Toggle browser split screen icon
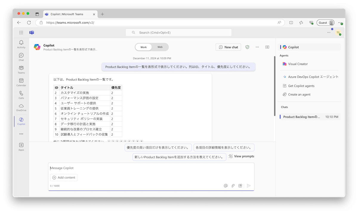Screen dimensions: 358x214 pos(291,23)
